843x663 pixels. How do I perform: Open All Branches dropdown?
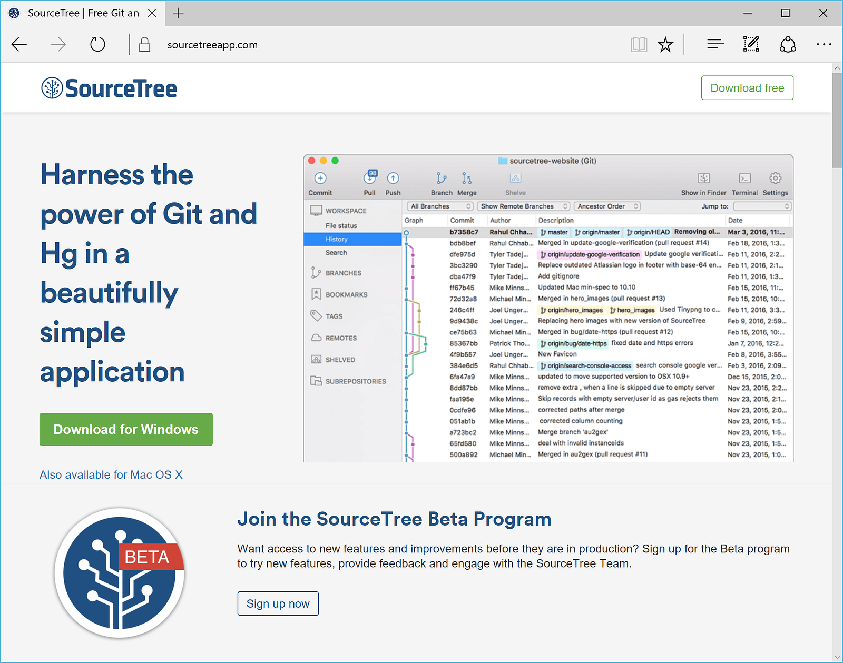point(440,206)
